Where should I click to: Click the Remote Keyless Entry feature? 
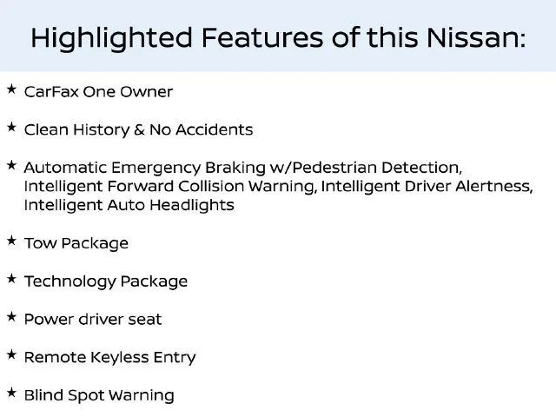point(110,357)
